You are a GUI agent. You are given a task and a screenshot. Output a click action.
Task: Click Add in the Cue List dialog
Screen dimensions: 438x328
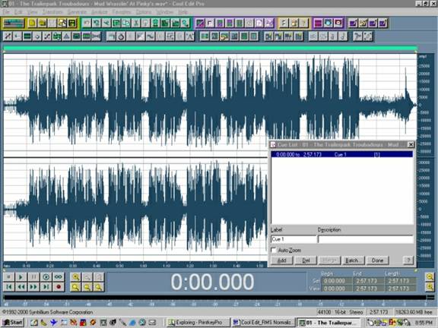[x=281, y=260]
